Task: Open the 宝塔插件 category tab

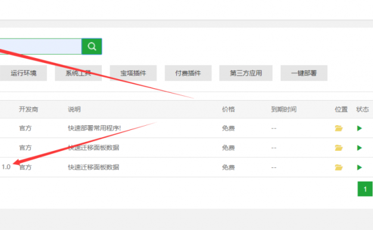Action: pyautogui.click(x=133, y=73)
